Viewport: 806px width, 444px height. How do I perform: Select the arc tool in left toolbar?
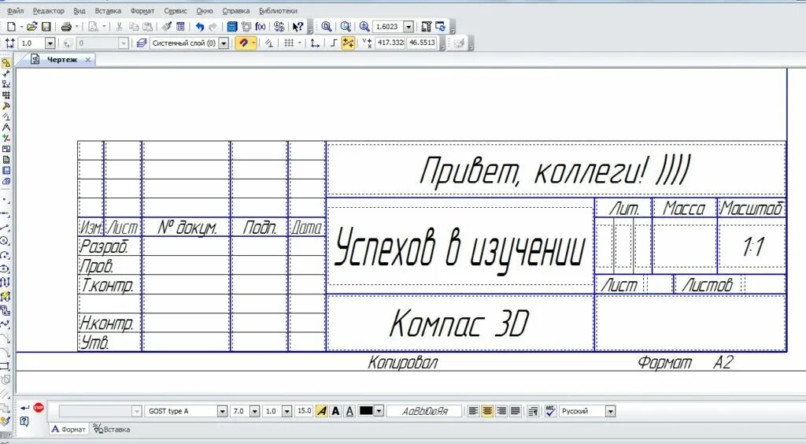(6, 255)
